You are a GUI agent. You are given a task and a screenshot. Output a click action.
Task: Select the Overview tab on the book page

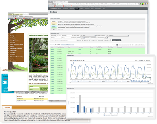(7, 108)
